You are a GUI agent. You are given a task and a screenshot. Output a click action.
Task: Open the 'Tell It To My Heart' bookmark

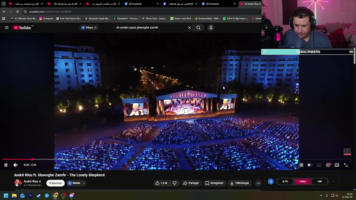point(235,19)
